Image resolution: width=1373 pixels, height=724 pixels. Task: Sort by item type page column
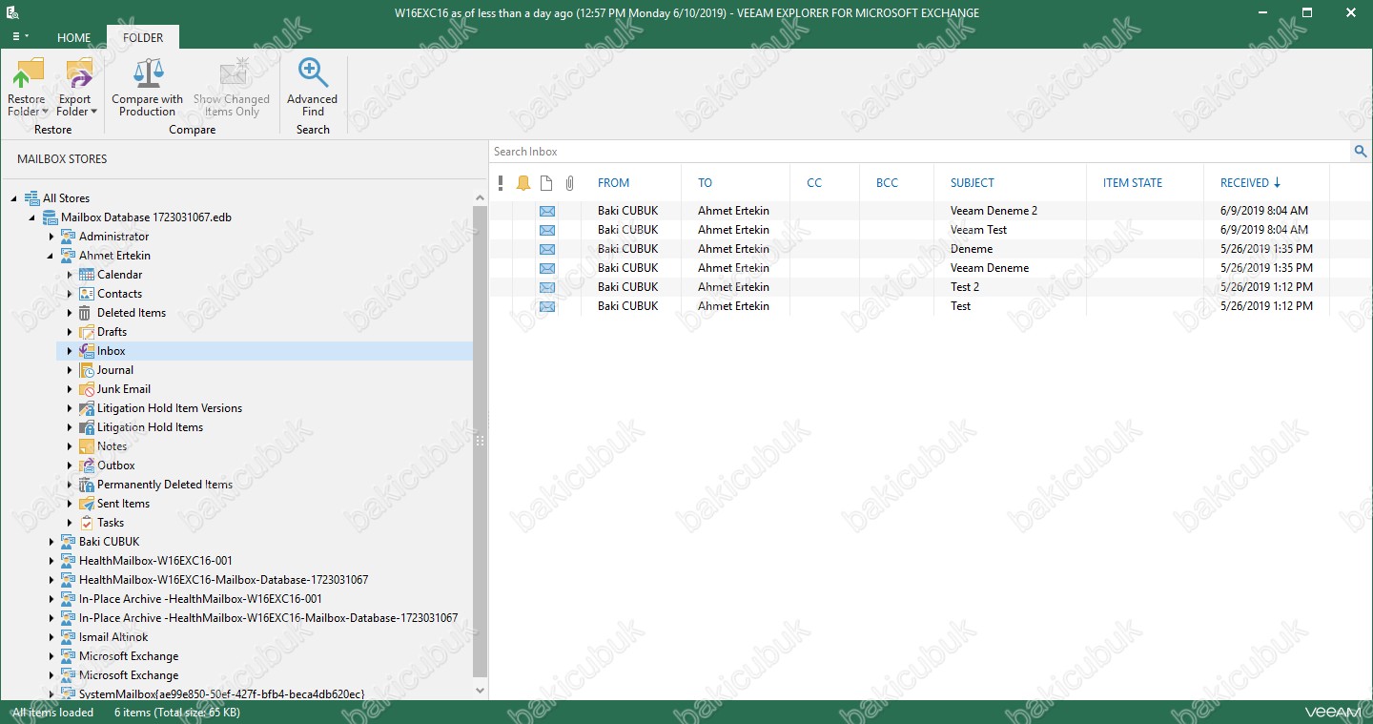point(546,183)
